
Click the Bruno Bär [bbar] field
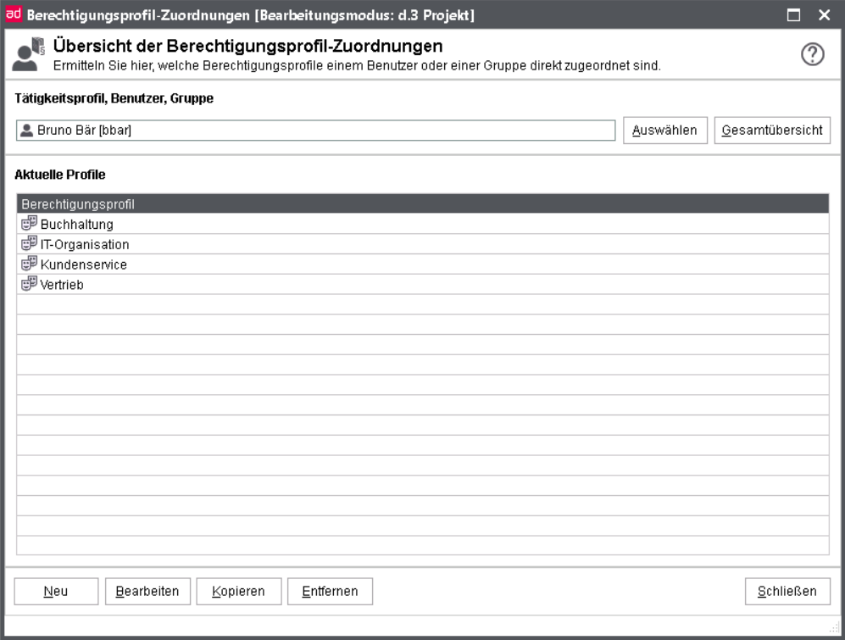click(316, 131)
